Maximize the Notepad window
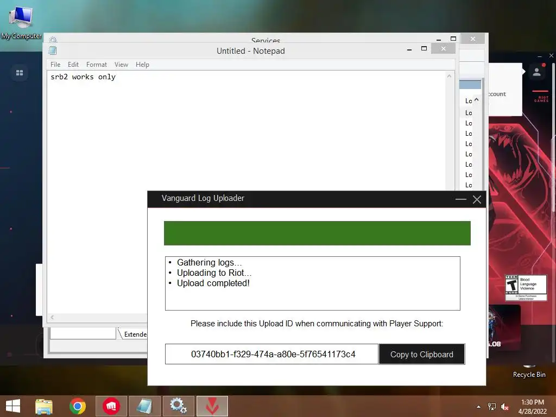556x417 pixels. pyautogui.click(x=424, y=48)
